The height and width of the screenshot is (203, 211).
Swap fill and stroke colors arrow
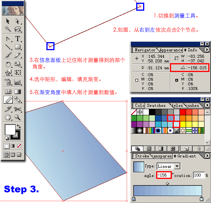19,126
